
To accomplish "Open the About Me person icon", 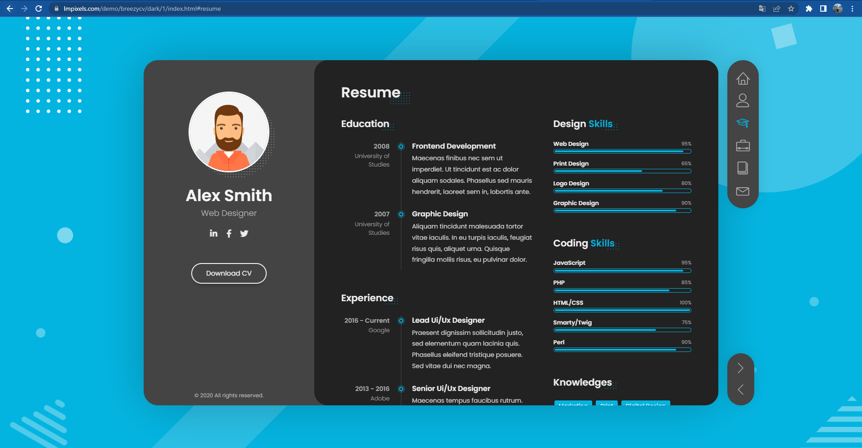I will (x=743, y=101).
